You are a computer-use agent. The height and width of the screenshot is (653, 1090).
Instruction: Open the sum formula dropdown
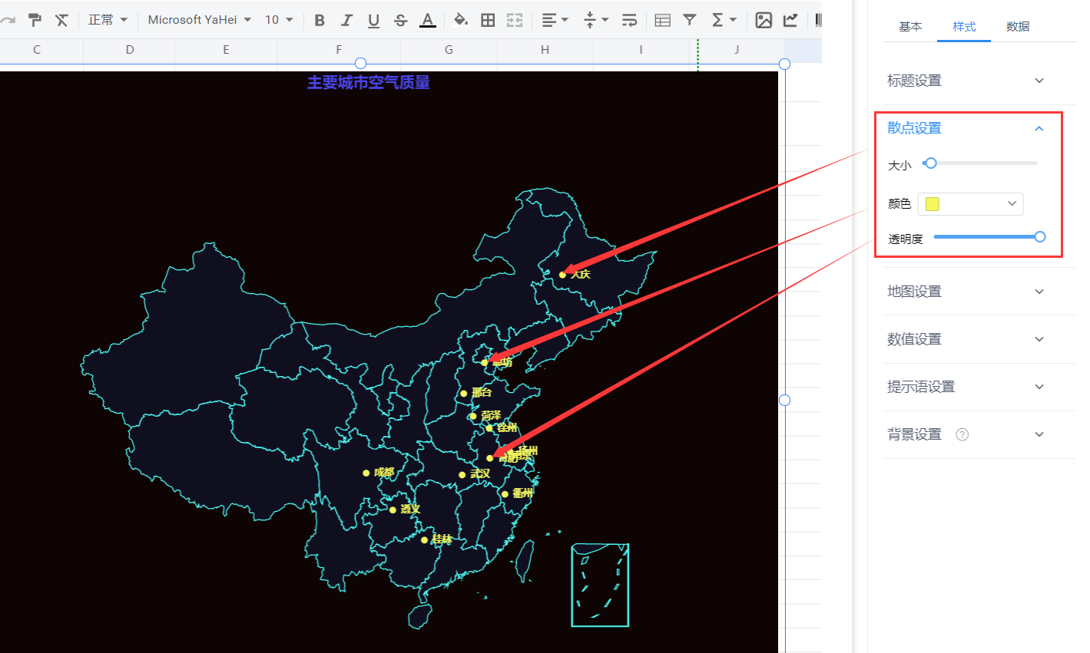724,20
